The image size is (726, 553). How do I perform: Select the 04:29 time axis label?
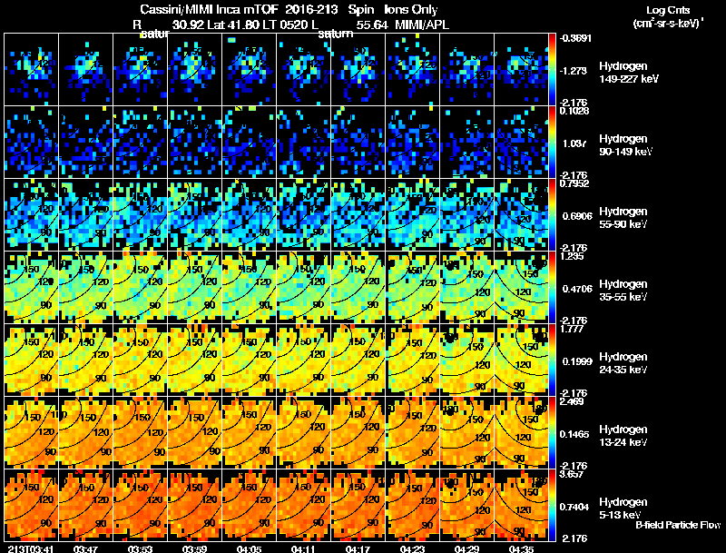(466, 548)
